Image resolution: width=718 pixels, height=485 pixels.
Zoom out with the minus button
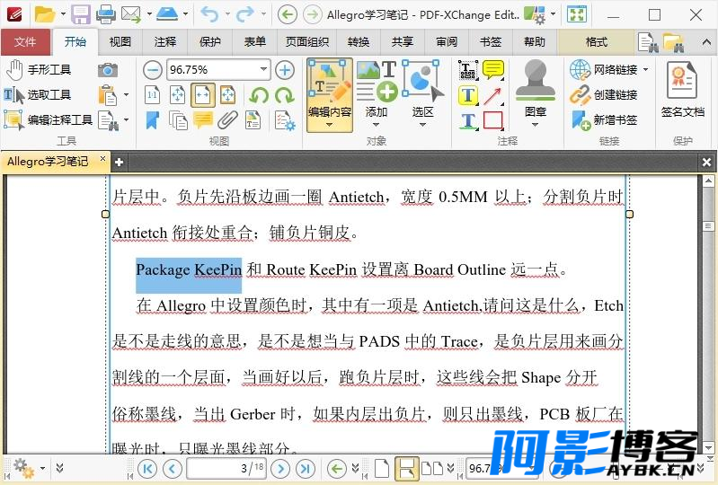pyautogui.click(x=153, y=70)
